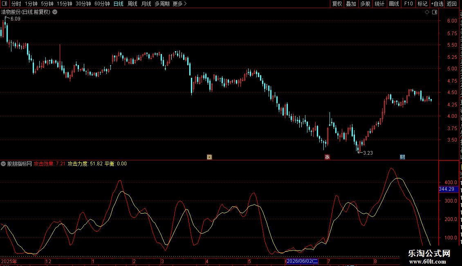Click the red 涨 marker icon
Image resolution: width=462 pixels, height=266 pixels.
[327, 157]
